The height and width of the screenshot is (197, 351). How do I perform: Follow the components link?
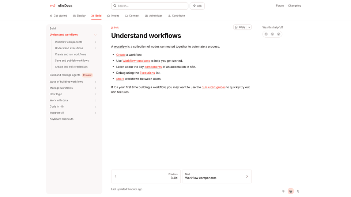coord(153,67)
